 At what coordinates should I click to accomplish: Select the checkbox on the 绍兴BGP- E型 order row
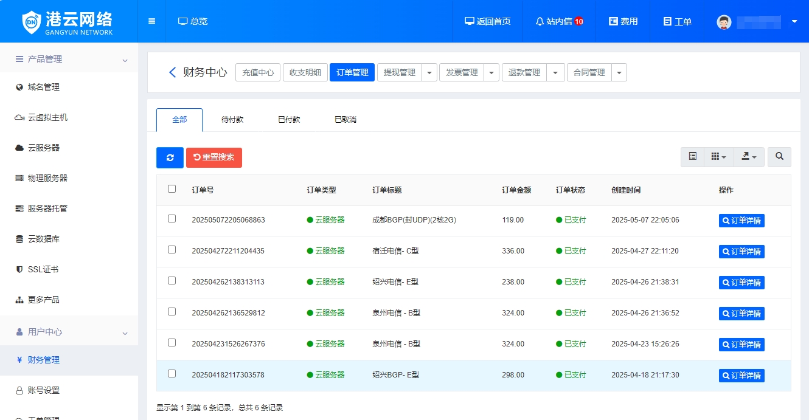click(172, 374)
